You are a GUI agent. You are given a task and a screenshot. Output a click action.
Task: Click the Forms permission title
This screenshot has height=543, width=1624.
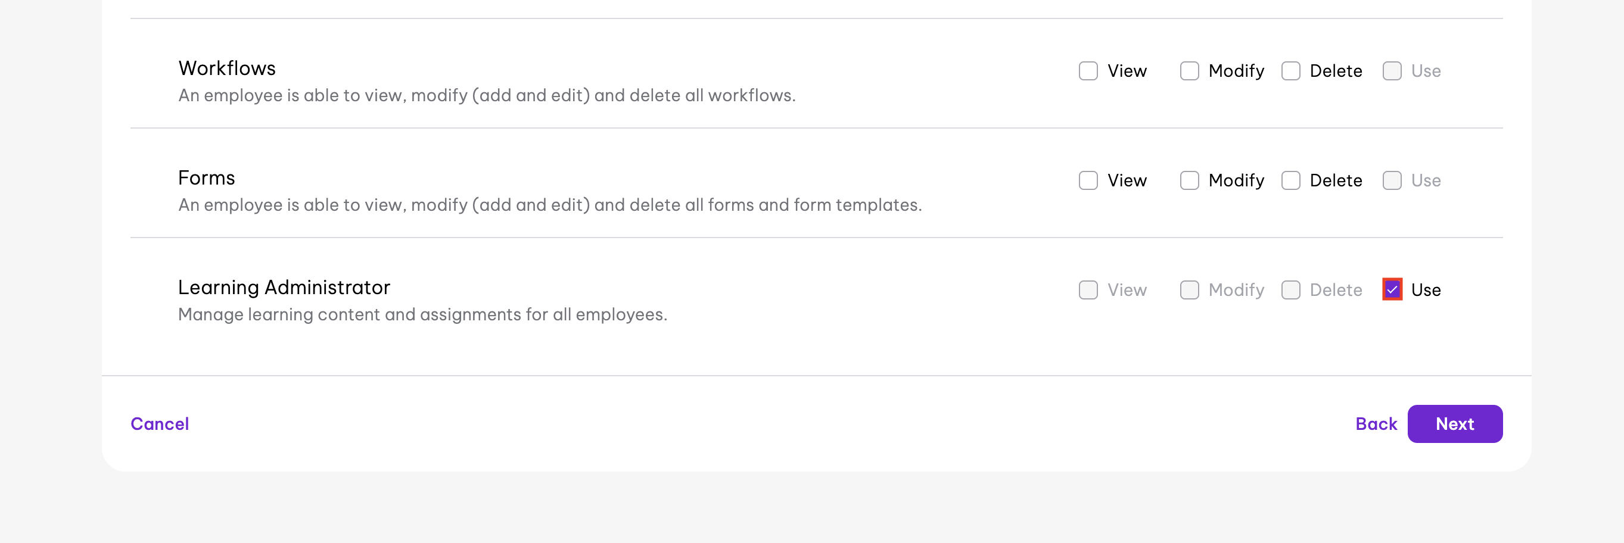(206, 177)
